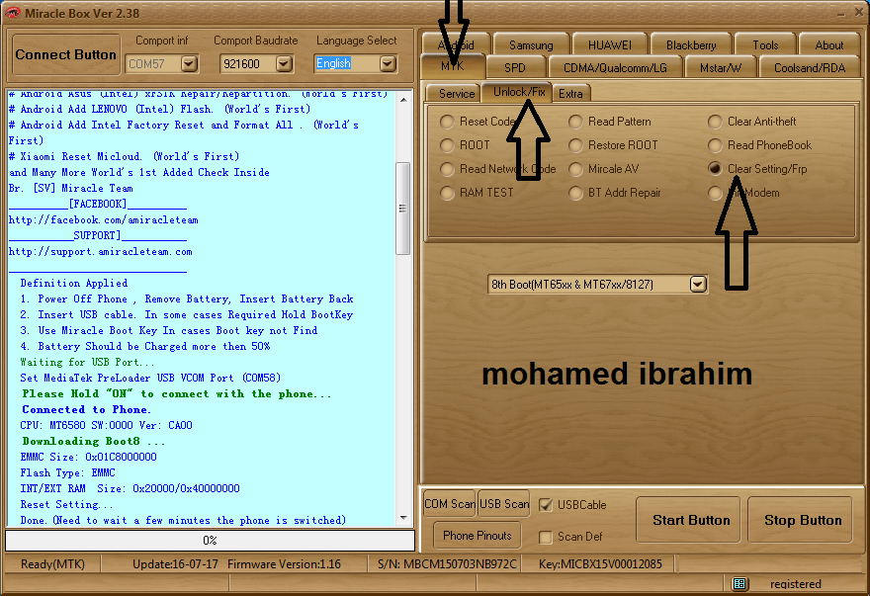Click the Connect Button
This screenshot has height=596, width=870.
coord(66,54)
